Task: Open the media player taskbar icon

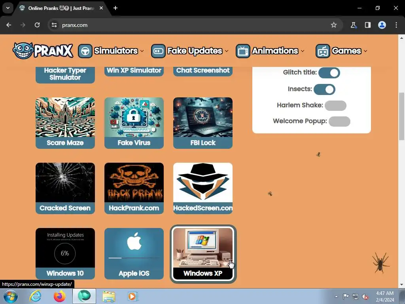Action: (x=133, y=296)
